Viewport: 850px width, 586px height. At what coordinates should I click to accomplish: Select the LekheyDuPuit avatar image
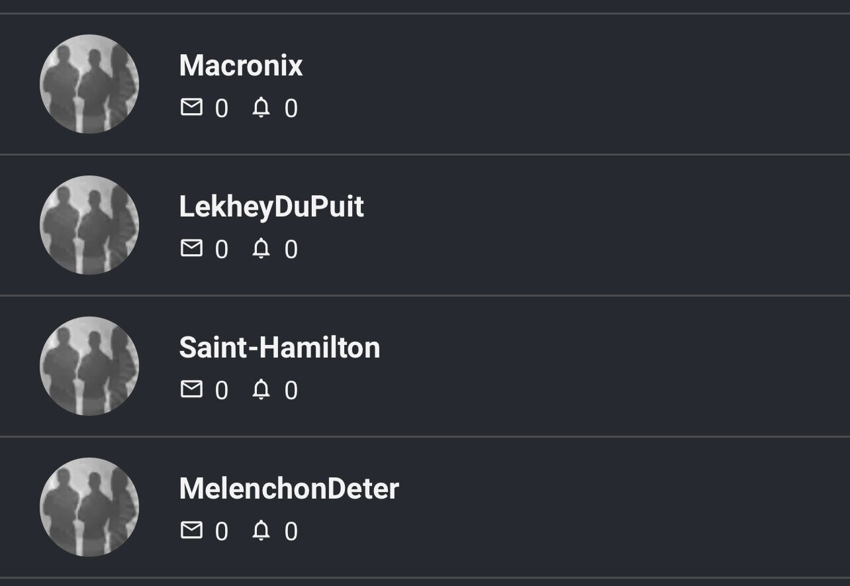coord(89,225)
